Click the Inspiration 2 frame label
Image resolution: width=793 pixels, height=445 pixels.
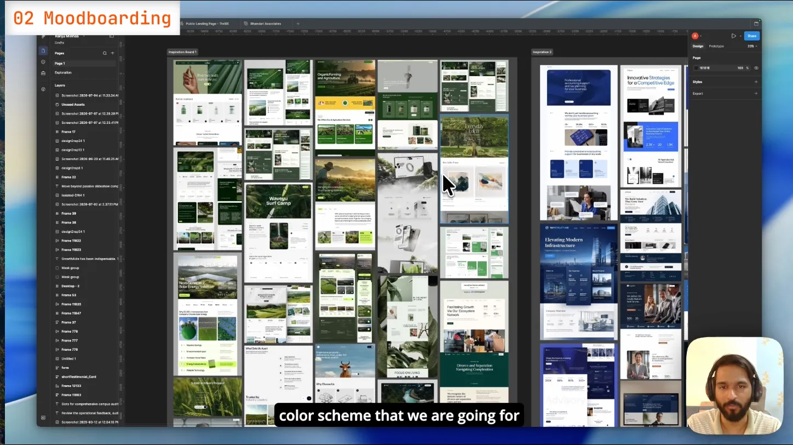(x=542, y=52)
